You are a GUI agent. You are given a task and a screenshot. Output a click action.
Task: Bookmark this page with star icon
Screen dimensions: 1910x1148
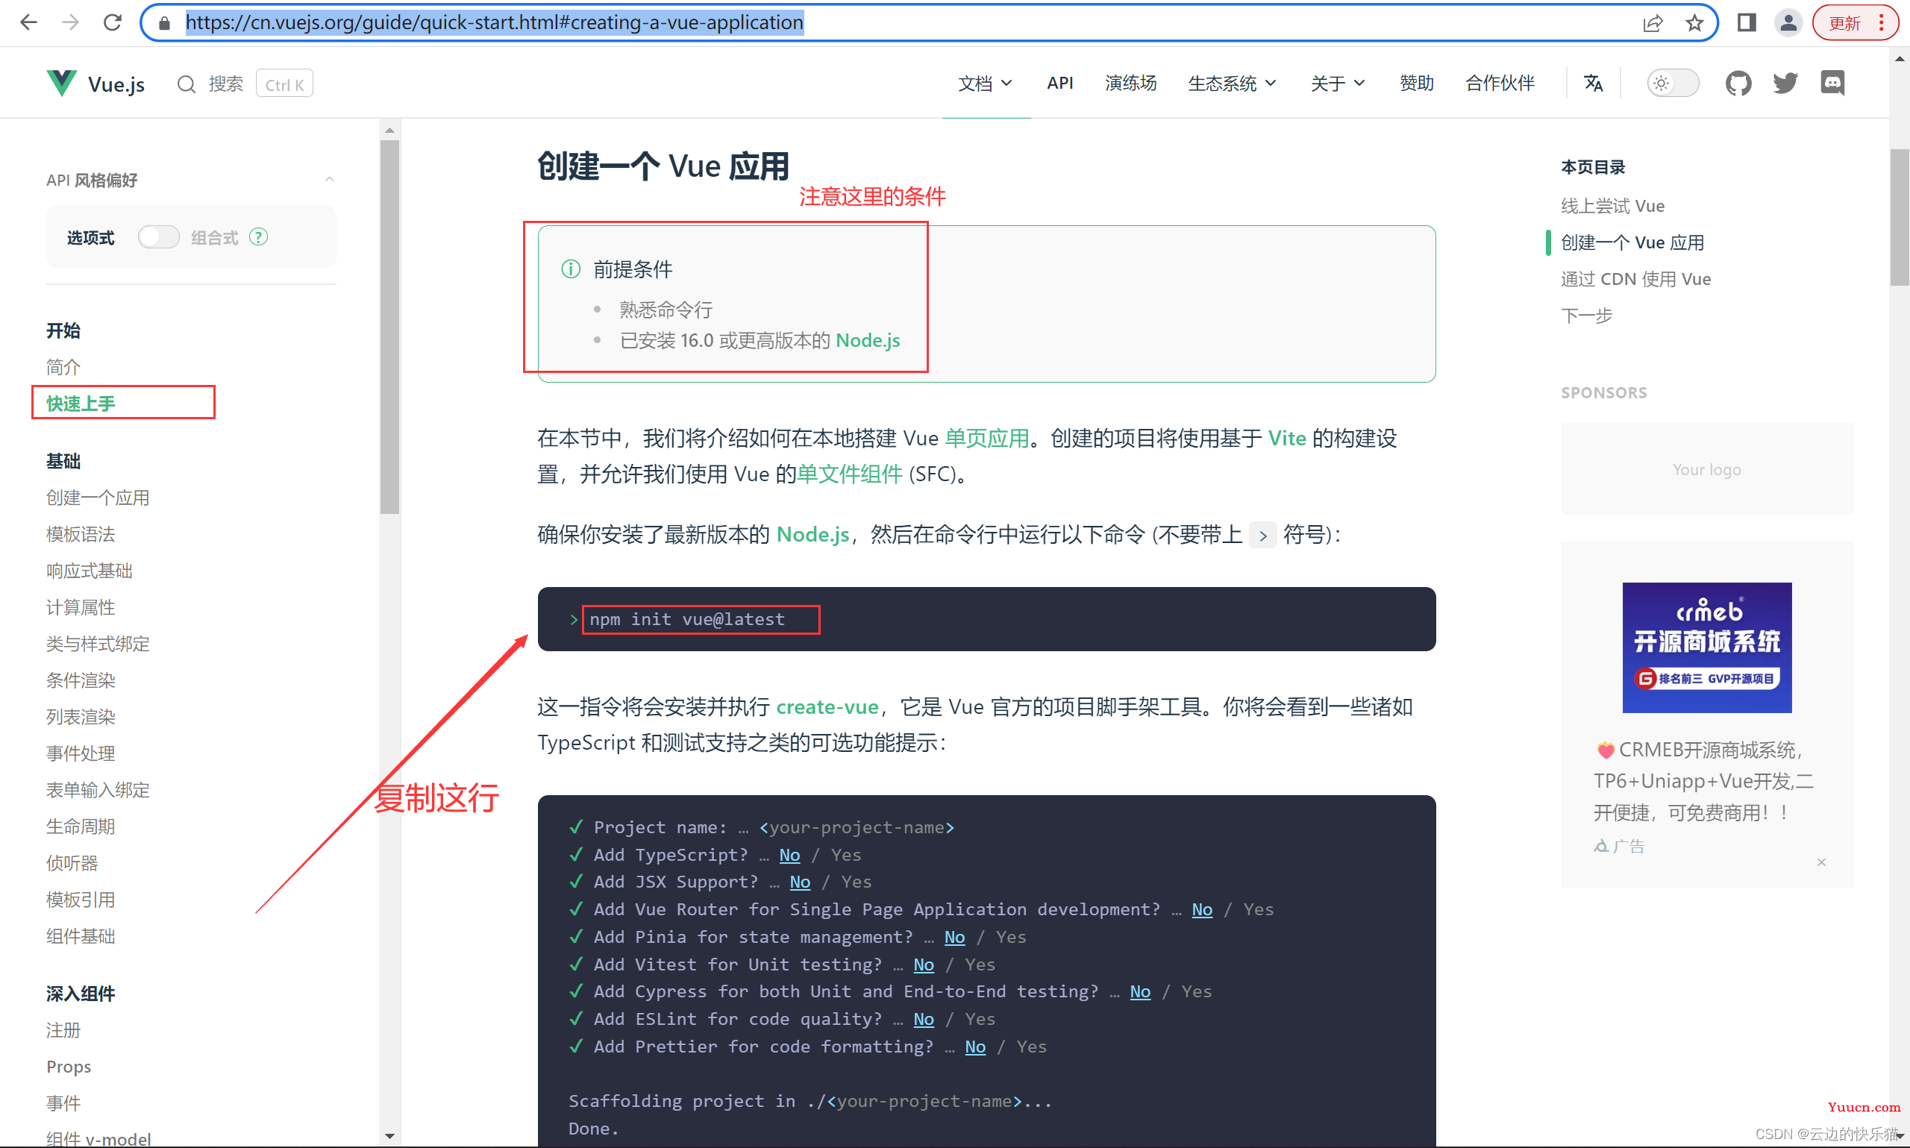pyautogui.click(x=1694, y=23)
